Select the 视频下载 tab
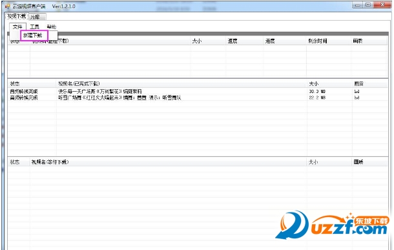The image size is (394, 250). 17,16
